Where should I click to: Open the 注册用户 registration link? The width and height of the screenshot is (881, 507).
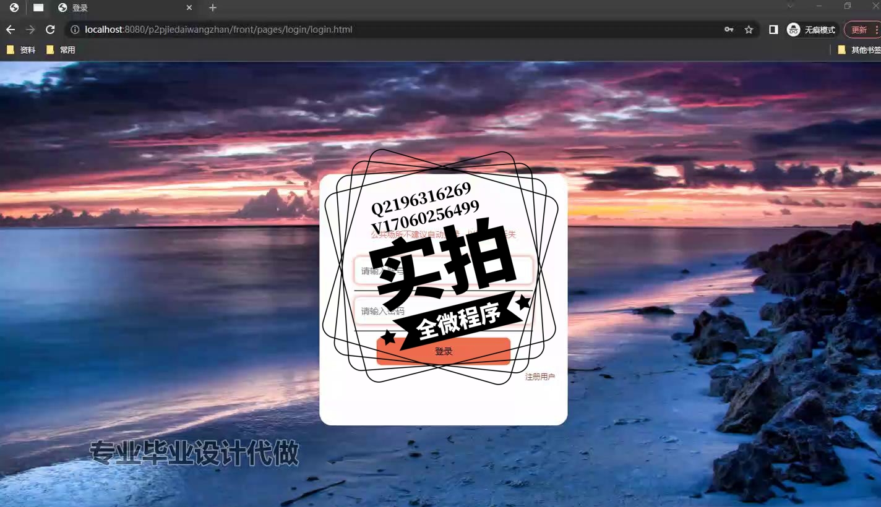click(x=540, y=377)
